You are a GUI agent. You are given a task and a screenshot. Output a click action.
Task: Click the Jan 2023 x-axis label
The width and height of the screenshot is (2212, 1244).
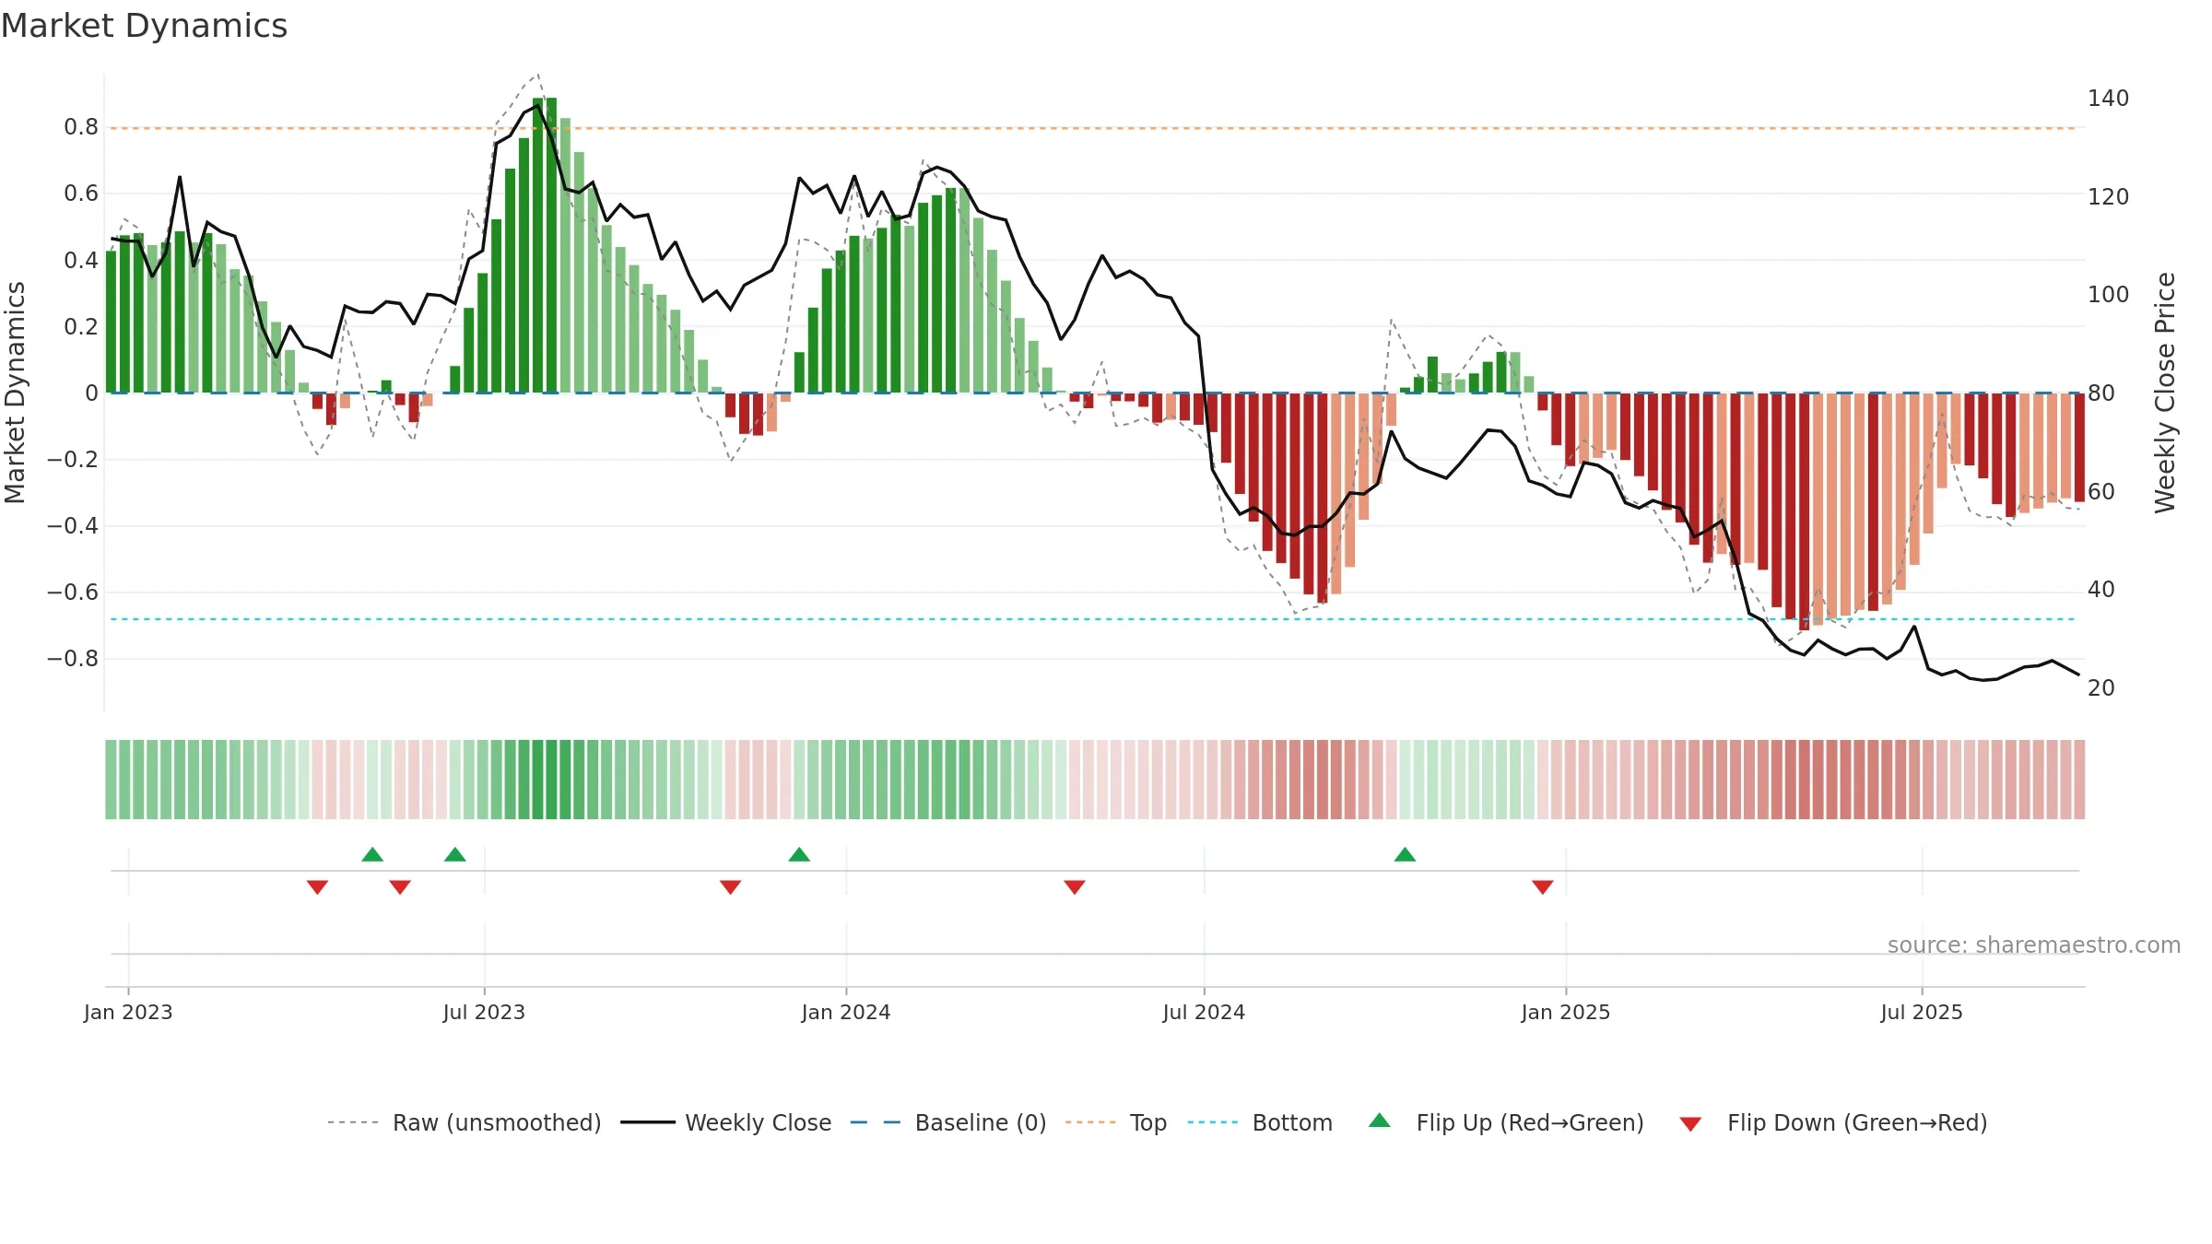[128, 1012]
